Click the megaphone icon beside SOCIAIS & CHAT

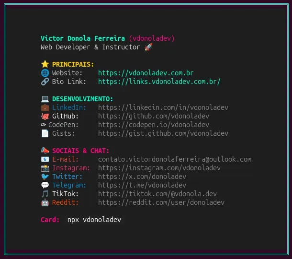[45, 151]
